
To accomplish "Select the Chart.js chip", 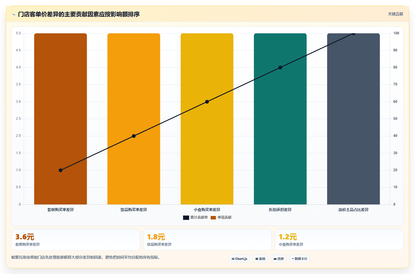I will tap(239, 259).
